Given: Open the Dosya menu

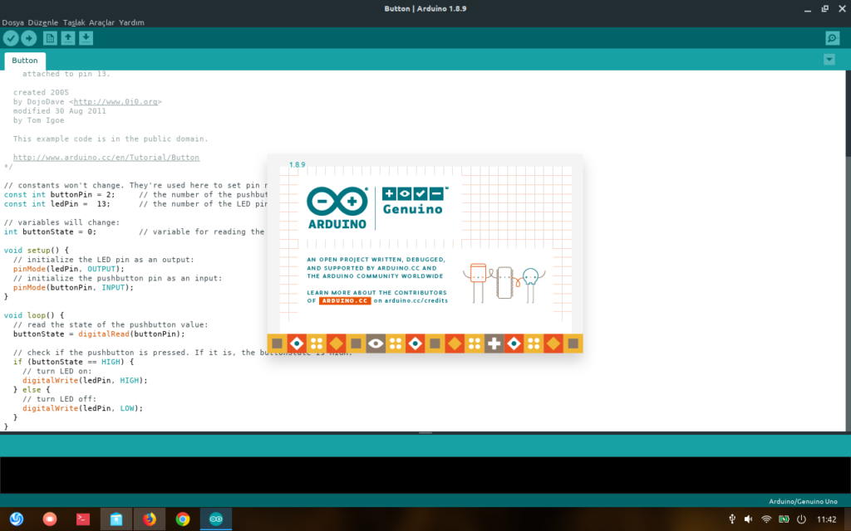Looking at the screenshot, I should [13, 22].
